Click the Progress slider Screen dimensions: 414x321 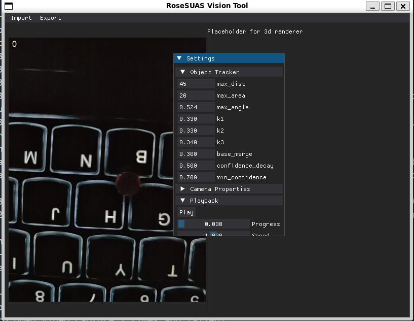[213, 224]
